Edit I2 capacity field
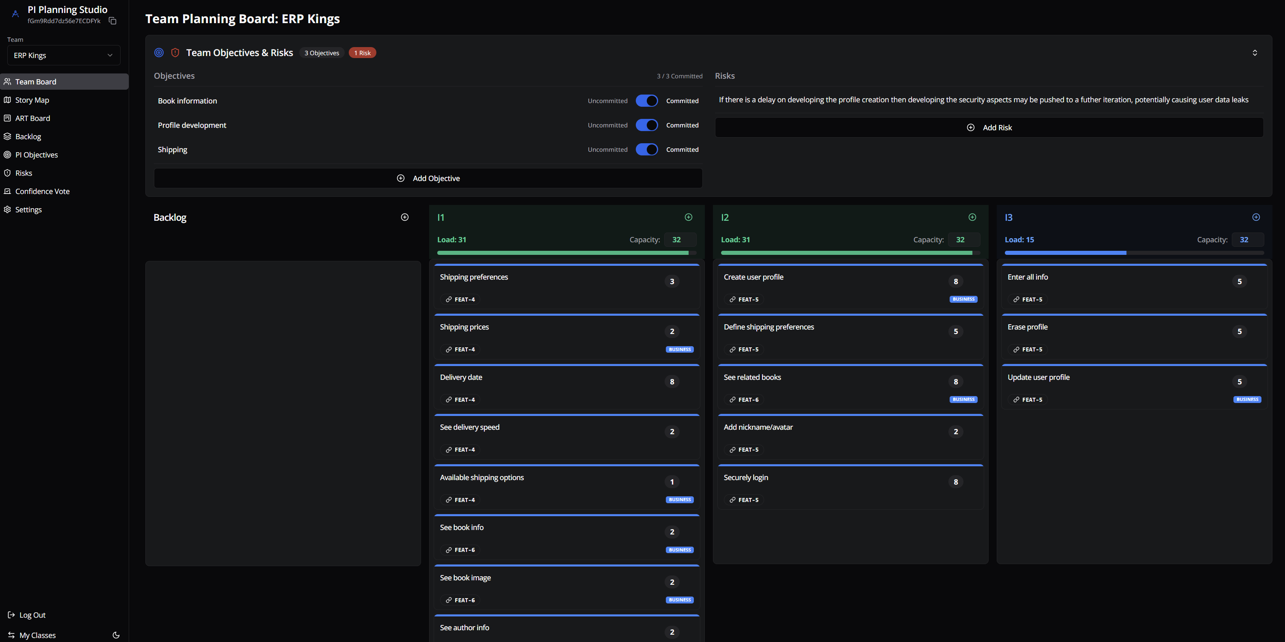The height and width of the screenshot is (642, 1285). (x=964, y=240)
